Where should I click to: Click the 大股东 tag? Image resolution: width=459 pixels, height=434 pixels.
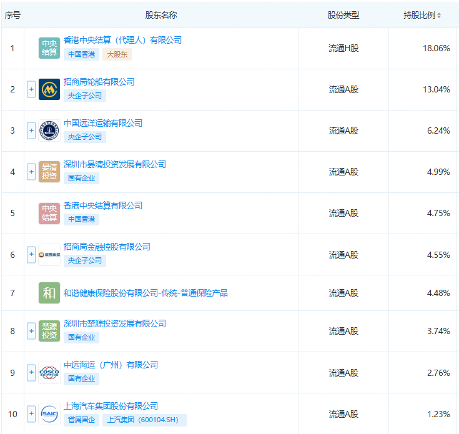(117, 54)
